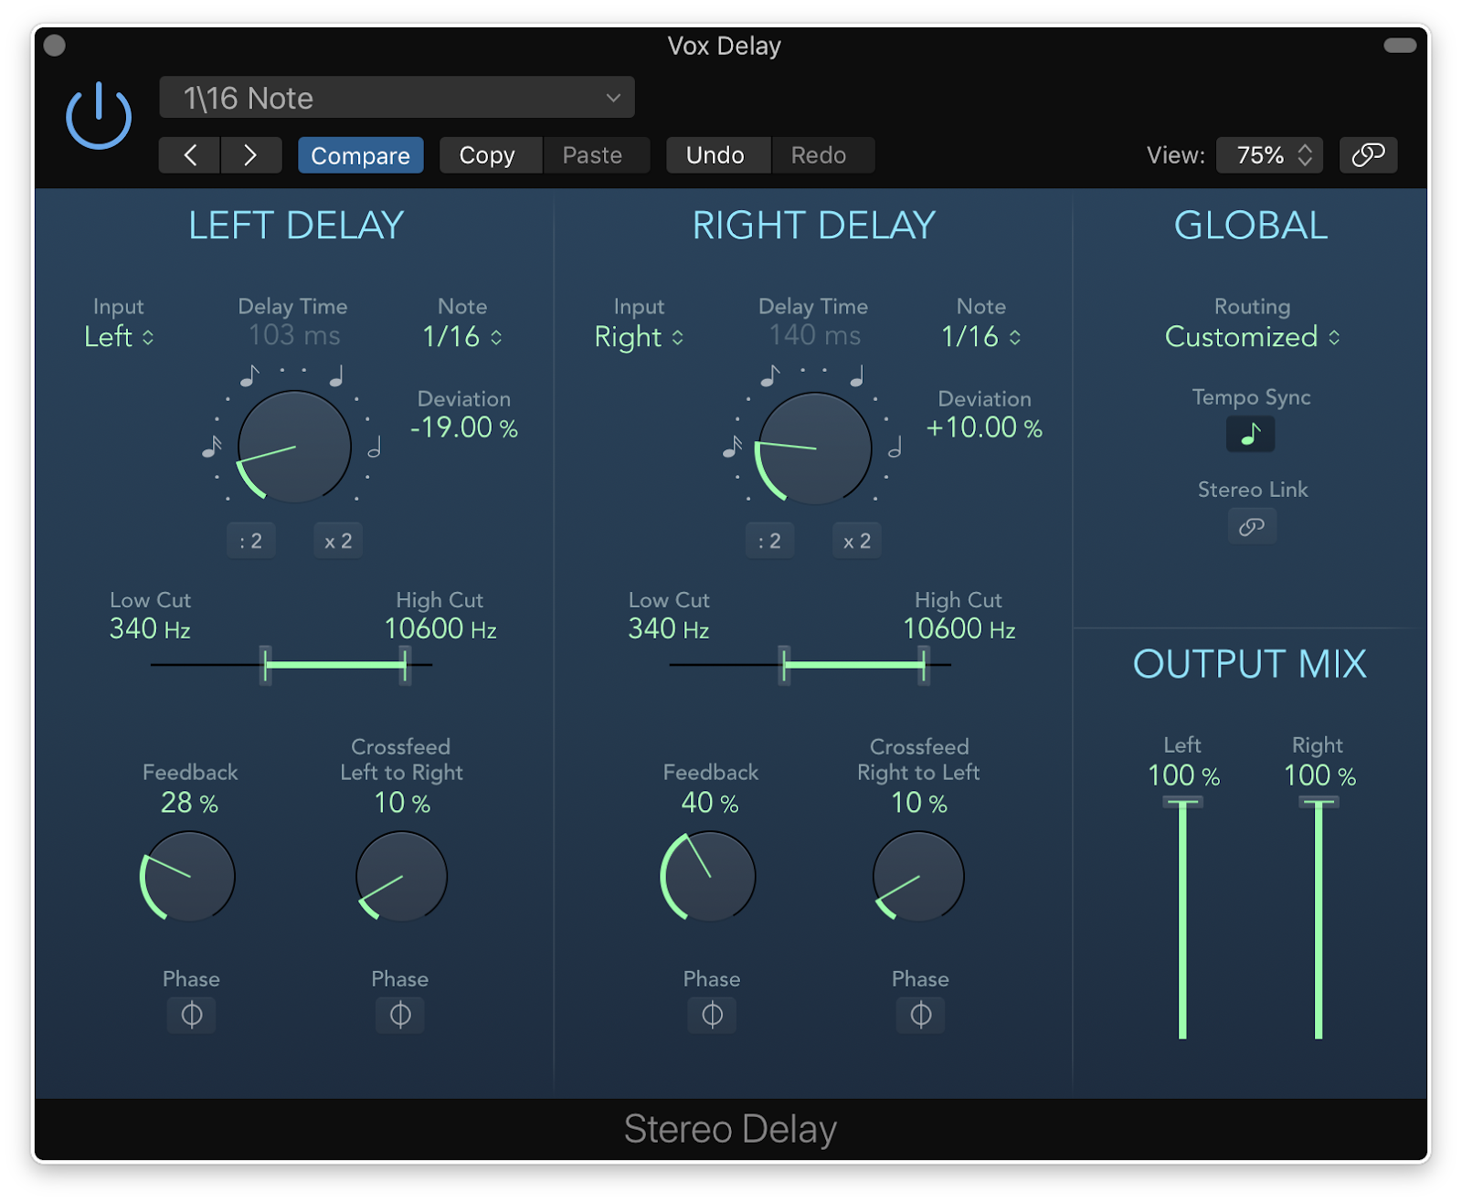Click the pill button in title bar
Viewport: 1462px width, 1202px height.
[1400, 45]
